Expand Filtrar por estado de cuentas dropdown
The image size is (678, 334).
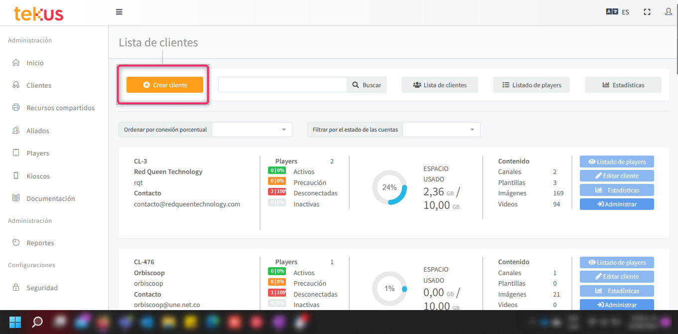point(441,130)
